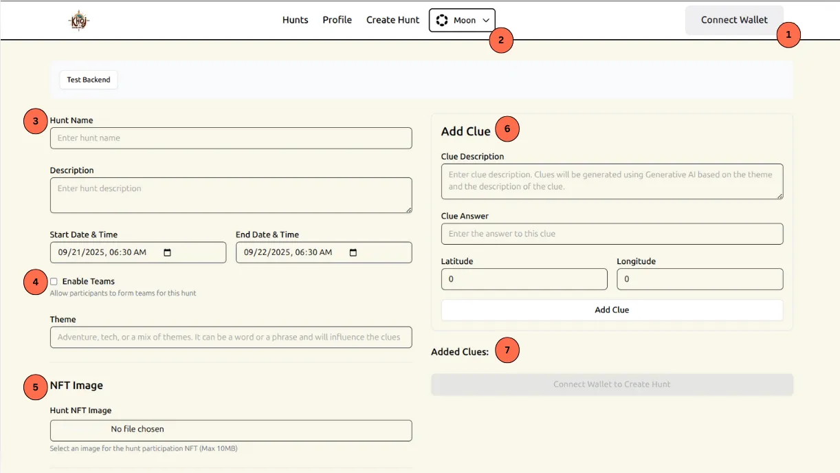Click the Latitude input field
Image resolution: width=840 pixels, height=473 pixels.
[524, 279]
